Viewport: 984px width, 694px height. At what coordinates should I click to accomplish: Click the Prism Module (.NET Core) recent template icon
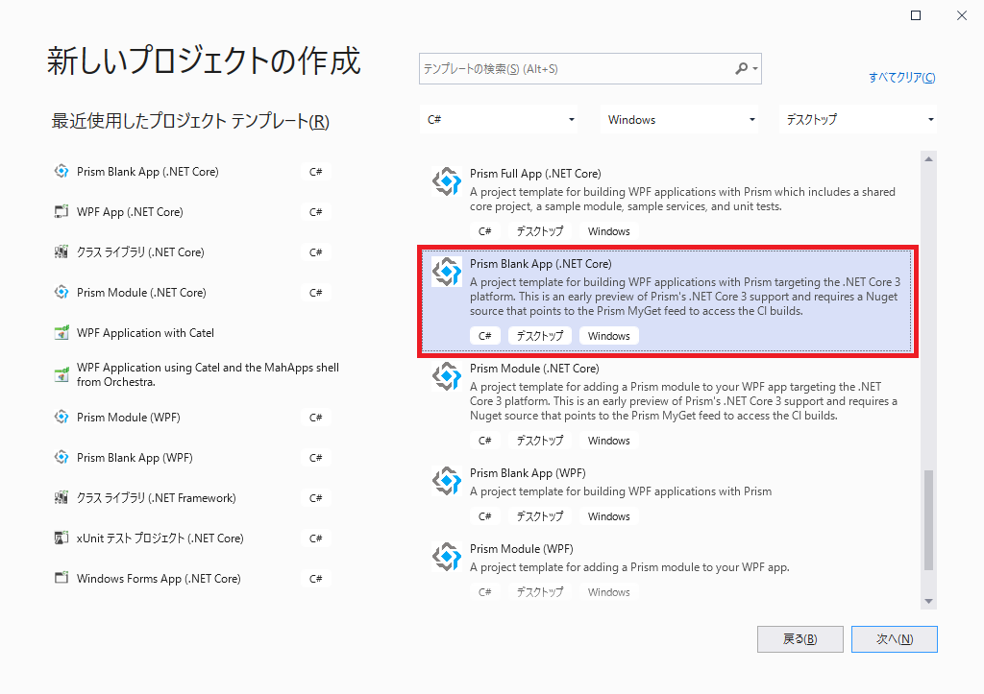click(61, 292)
